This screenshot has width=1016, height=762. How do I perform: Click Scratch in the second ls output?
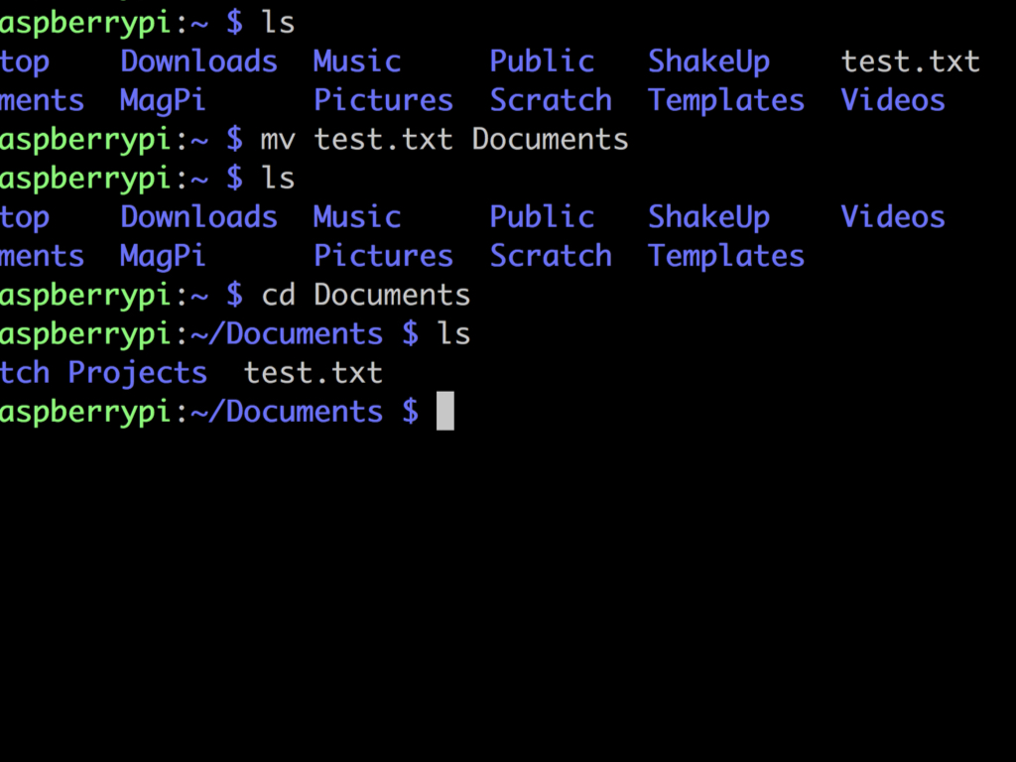coord(551,255)
